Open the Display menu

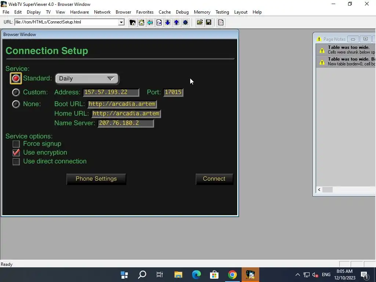33,12
